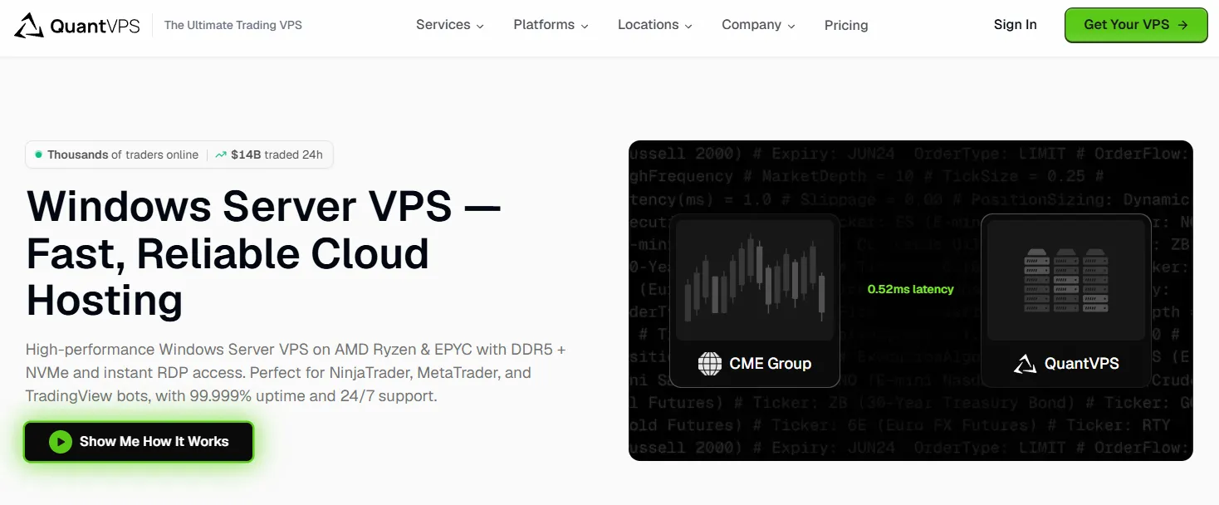Image resolution: width=1219 pixels, height=505 pixels.
Task: Go to the Pricing page
Action: tap(846, 26)
